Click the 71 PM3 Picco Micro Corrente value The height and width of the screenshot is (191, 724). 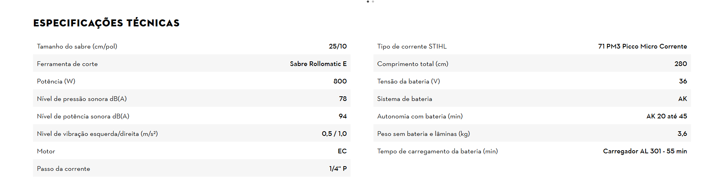point(642,46)
